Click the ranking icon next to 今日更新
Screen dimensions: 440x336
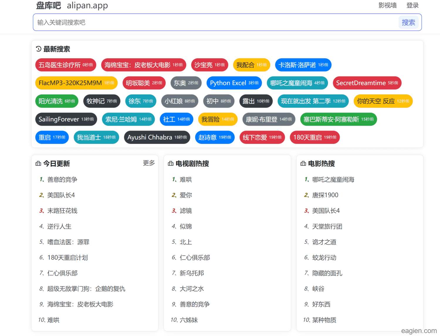point(38,163)
